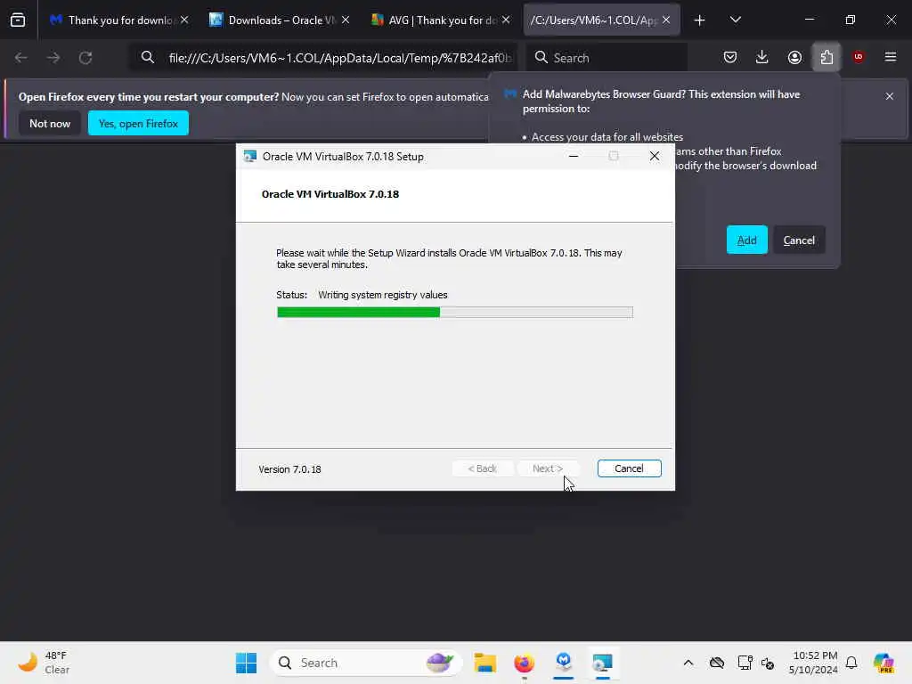Screen dimensions: 912x684
Task: Open the Extensions puzzle icon
Action: [x=826, y=57]
